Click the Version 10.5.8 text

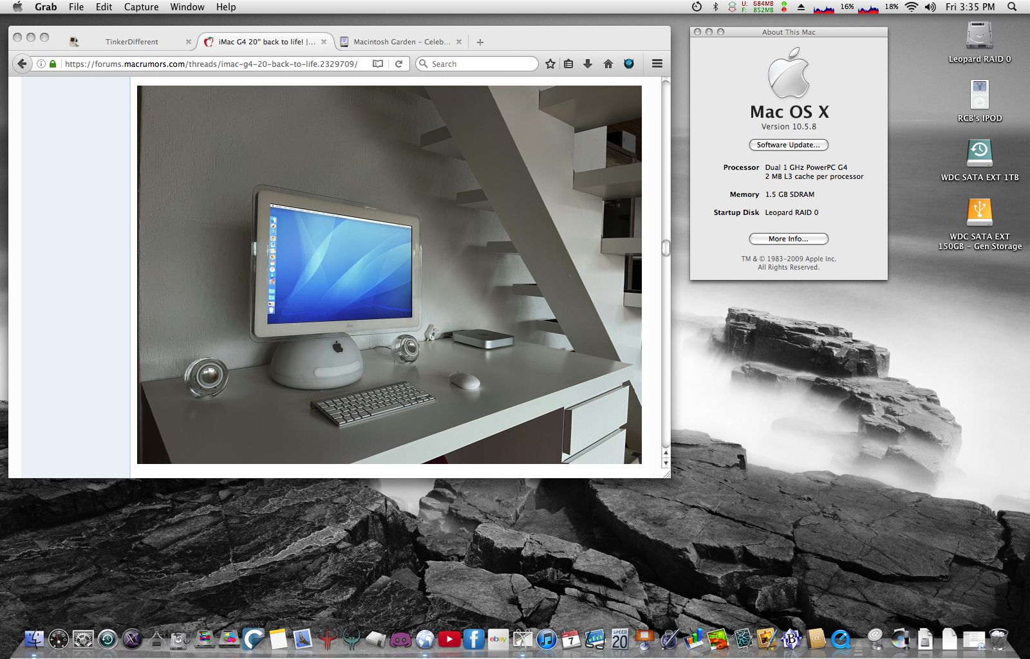789,127
